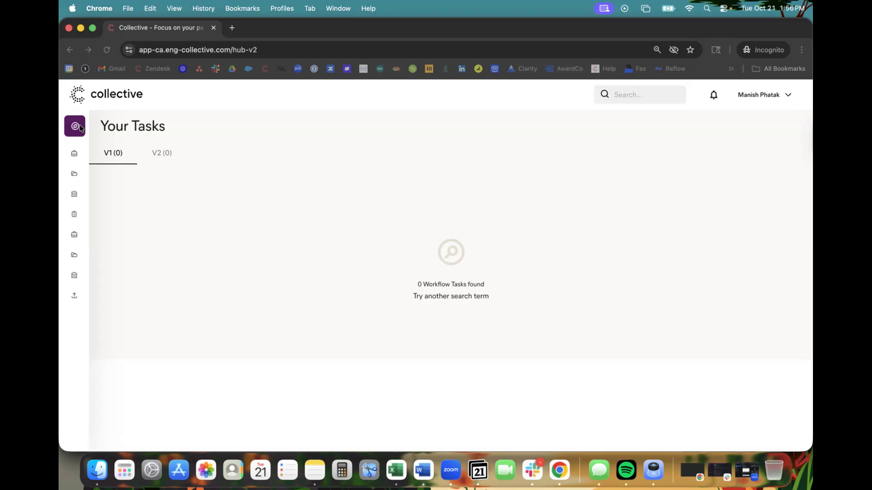Toggle the crossed-out eye tracking icon in address bar
Image resolution: width=872 pixels, height=490 pixels.
[674, 50]
